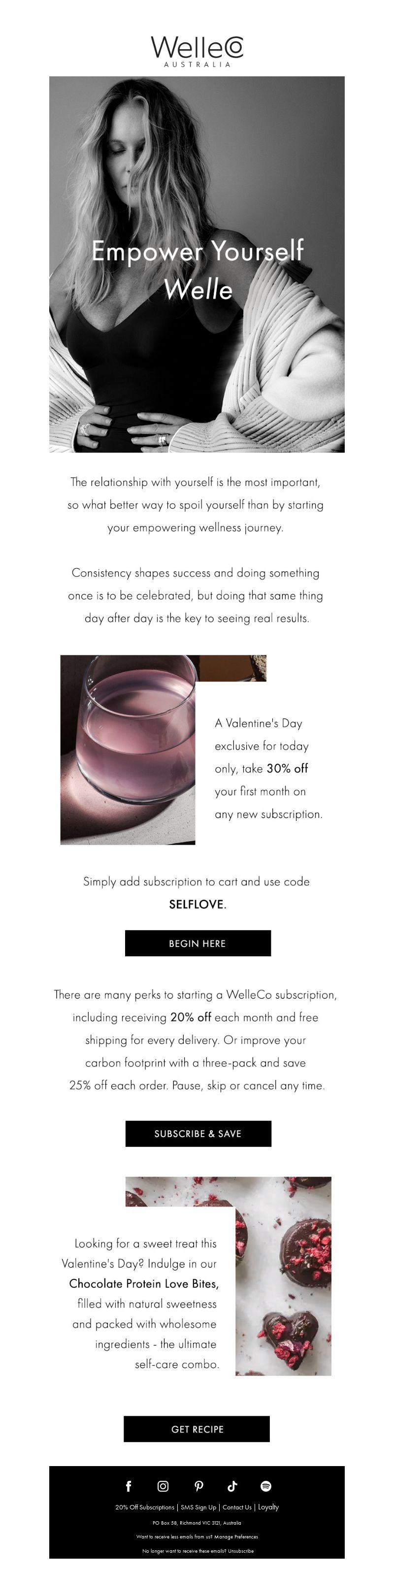Open the SMS Sign Up link
Image resolution: width=394 pixels, height=1569 pixels.
198,1507
